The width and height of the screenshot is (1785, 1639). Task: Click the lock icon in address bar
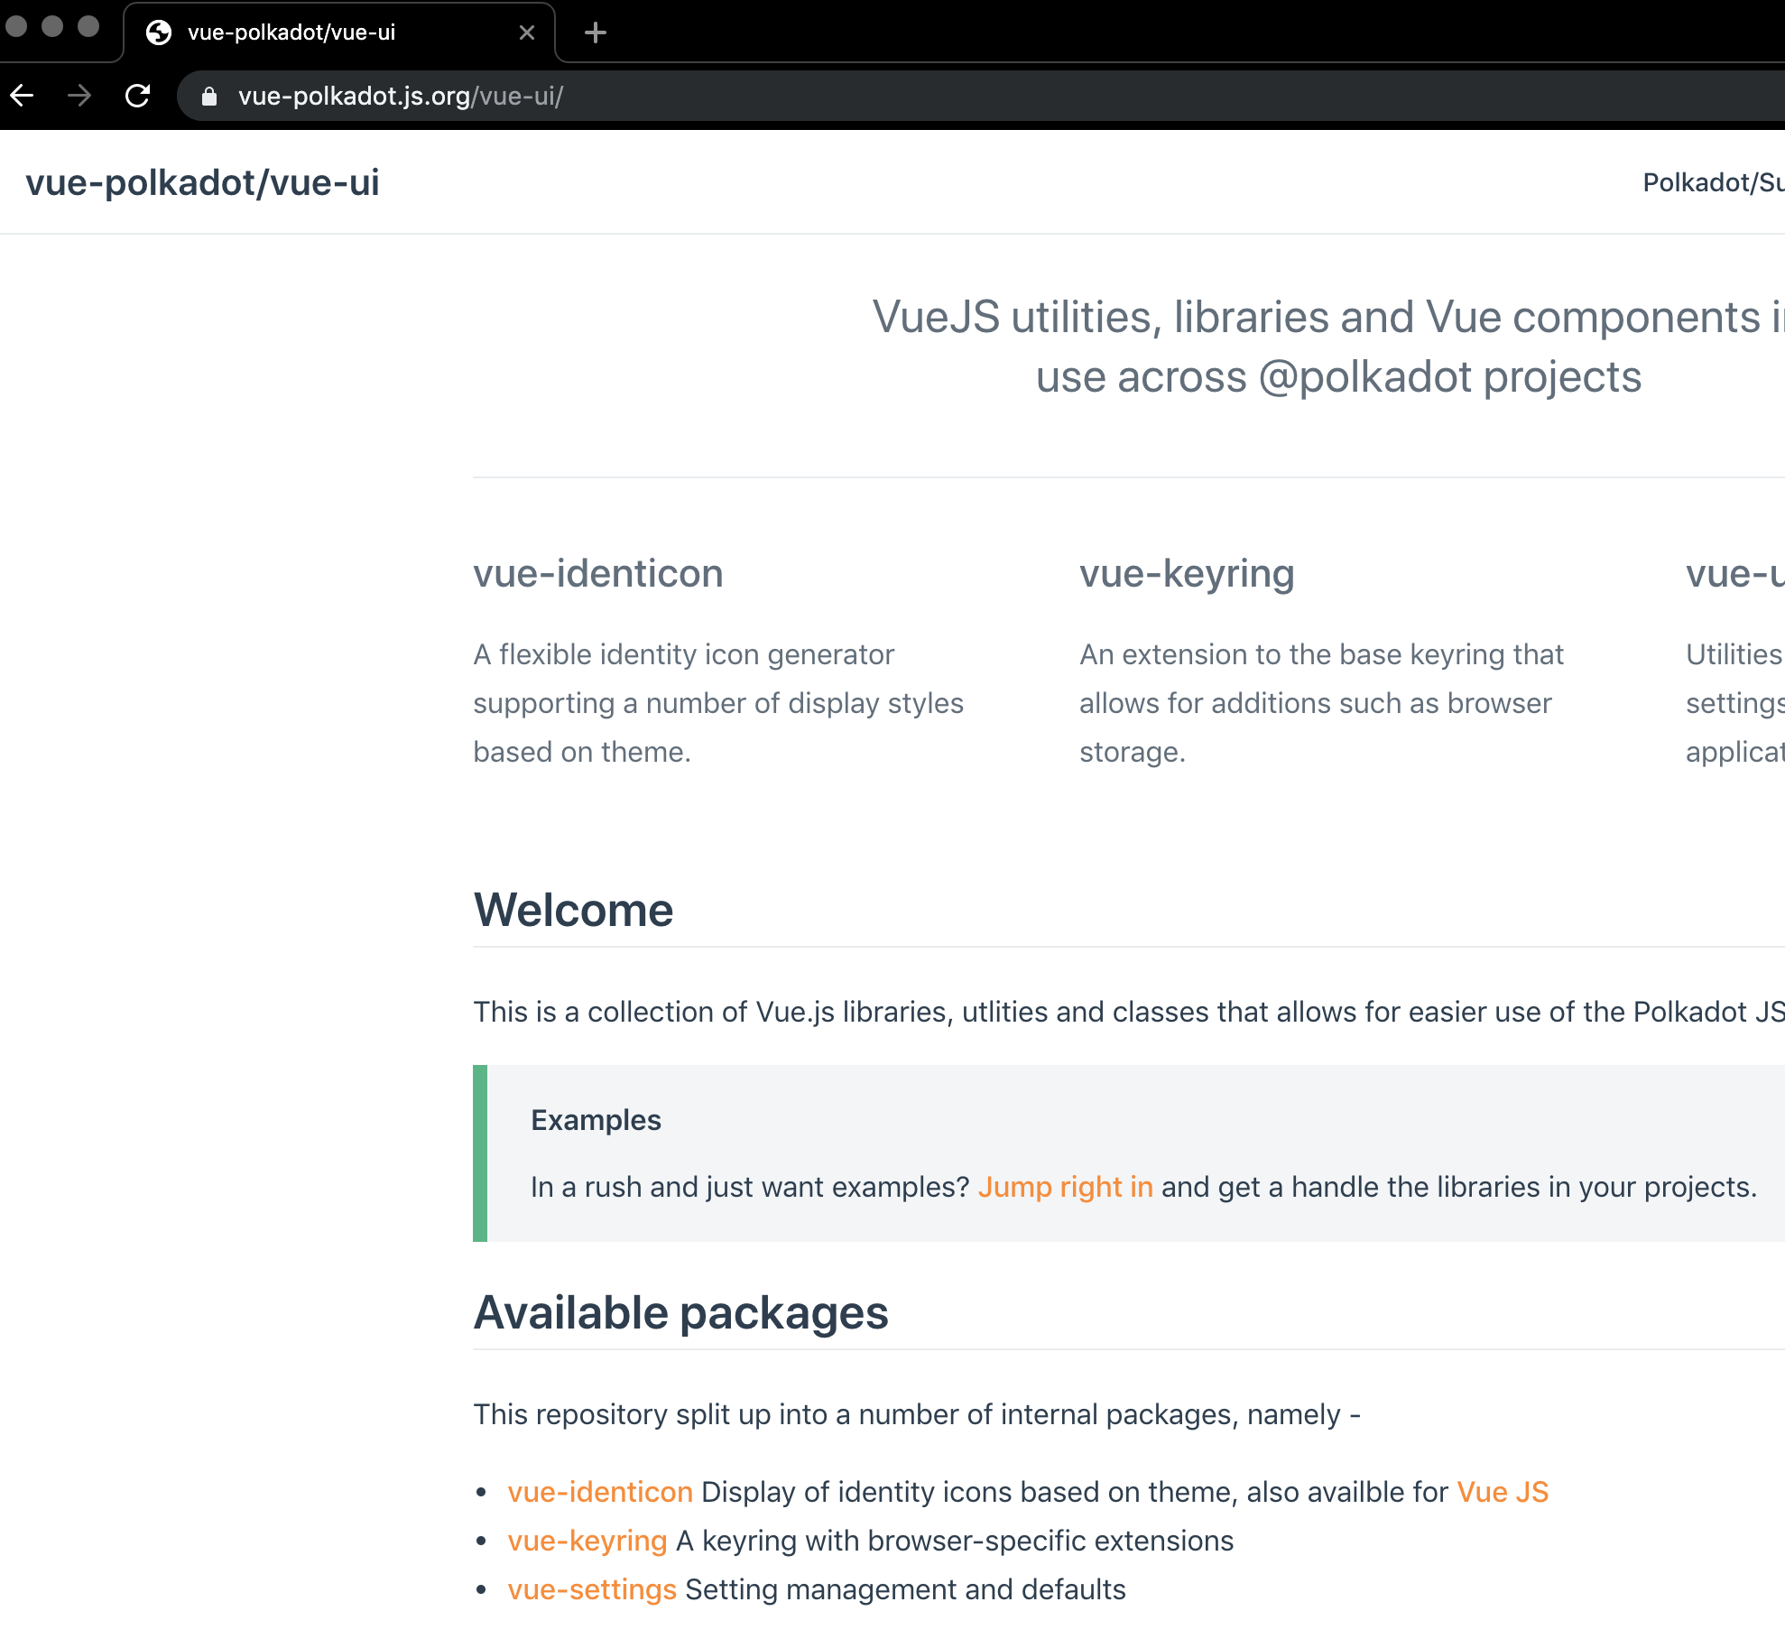[209, 97]
